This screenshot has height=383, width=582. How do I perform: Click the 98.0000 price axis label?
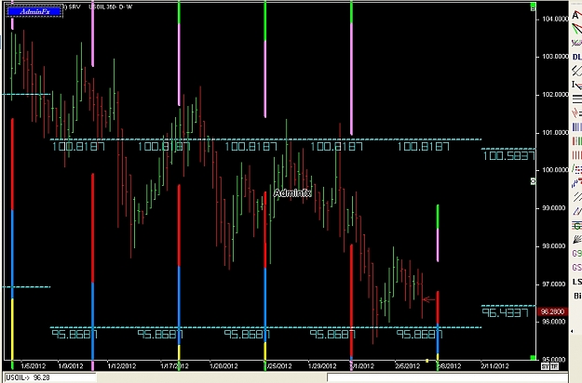(555, 246)
